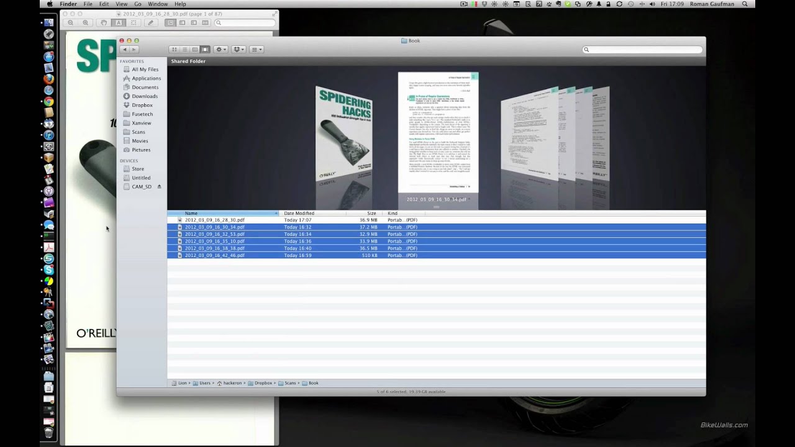Go to Users in the path bar

pyautogui.click(x=202, y=383)
